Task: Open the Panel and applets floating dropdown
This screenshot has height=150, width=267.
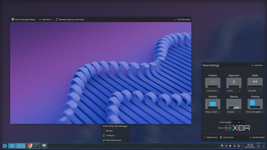Action: click(x=255, y=112)
